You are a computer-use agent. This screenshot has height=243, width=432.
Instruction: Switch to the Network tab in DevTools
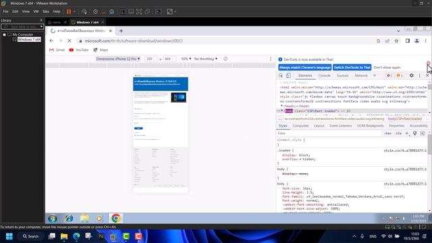point(361,76)
